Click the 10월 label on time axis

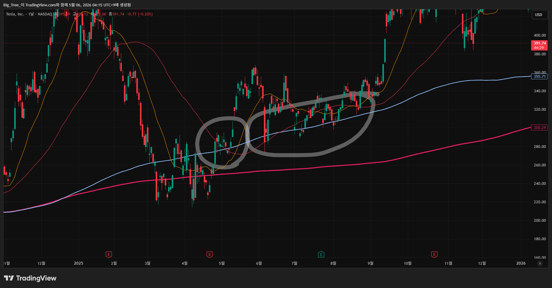(408, 263)
